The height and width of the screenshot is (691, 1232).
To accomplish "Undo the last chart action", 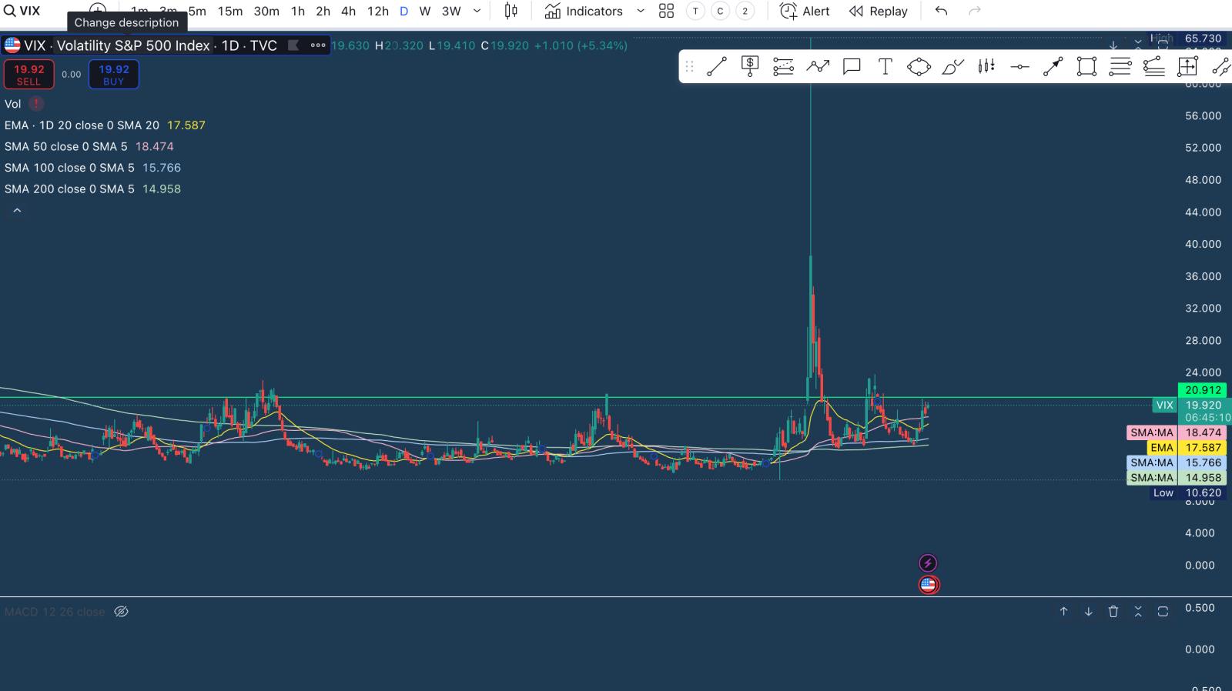I will (x=941, y=11).
